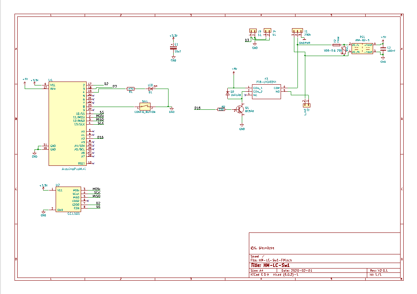The height and width of the screenshot is (294, 417).
Task: Click the J4 connector symbol
Action: (268, 31)
